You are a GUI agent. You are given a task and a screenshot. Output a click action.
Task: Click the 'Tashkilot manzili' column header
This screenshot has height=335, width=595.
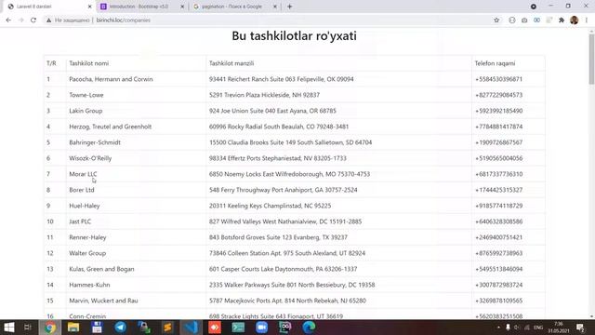point(231,63)
